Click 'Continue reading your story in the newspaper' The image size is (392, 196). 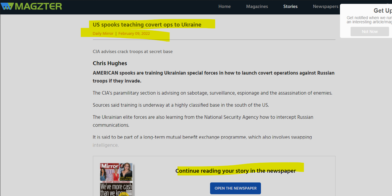coord(235,171)
